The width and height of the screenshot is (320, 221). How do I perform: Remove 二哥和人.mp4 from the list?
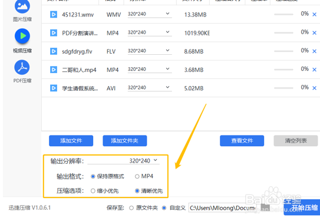(x=314, y=70)
